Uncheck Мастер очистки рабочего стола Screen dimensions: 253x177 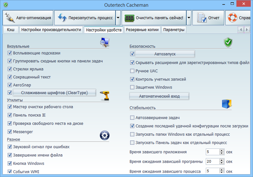(10, 107)
